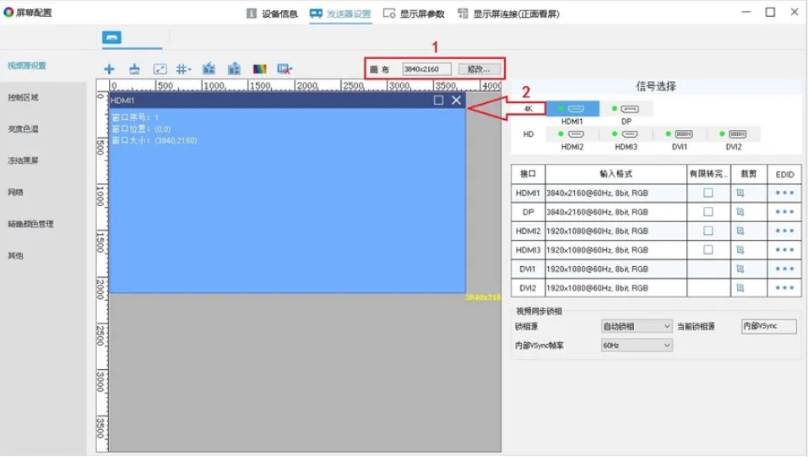Image resolution: width=808 pixels, height=457 pixels.
Task: Open EDID options for HDMI1 row
Action: [x=784, y=193]
